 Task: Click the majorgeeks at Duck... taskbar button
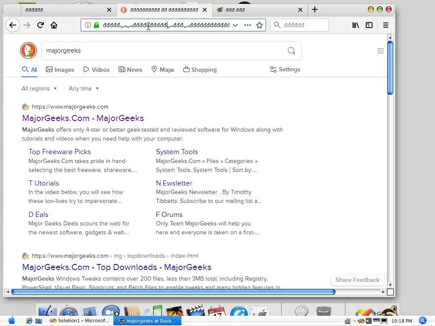147,321
